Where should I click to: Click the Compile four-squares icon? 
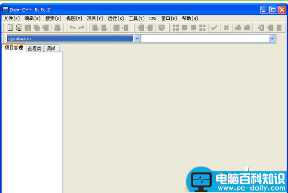point(176,28)
